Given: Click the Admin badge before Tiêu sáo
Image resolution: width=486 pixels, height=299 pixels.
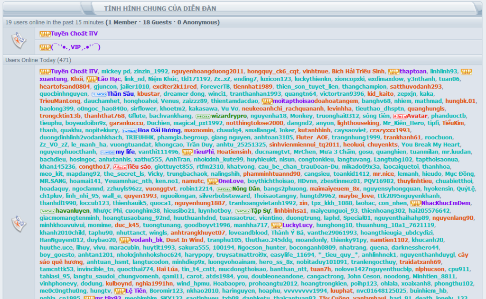Looking at the screenshot, I should 120,167.
